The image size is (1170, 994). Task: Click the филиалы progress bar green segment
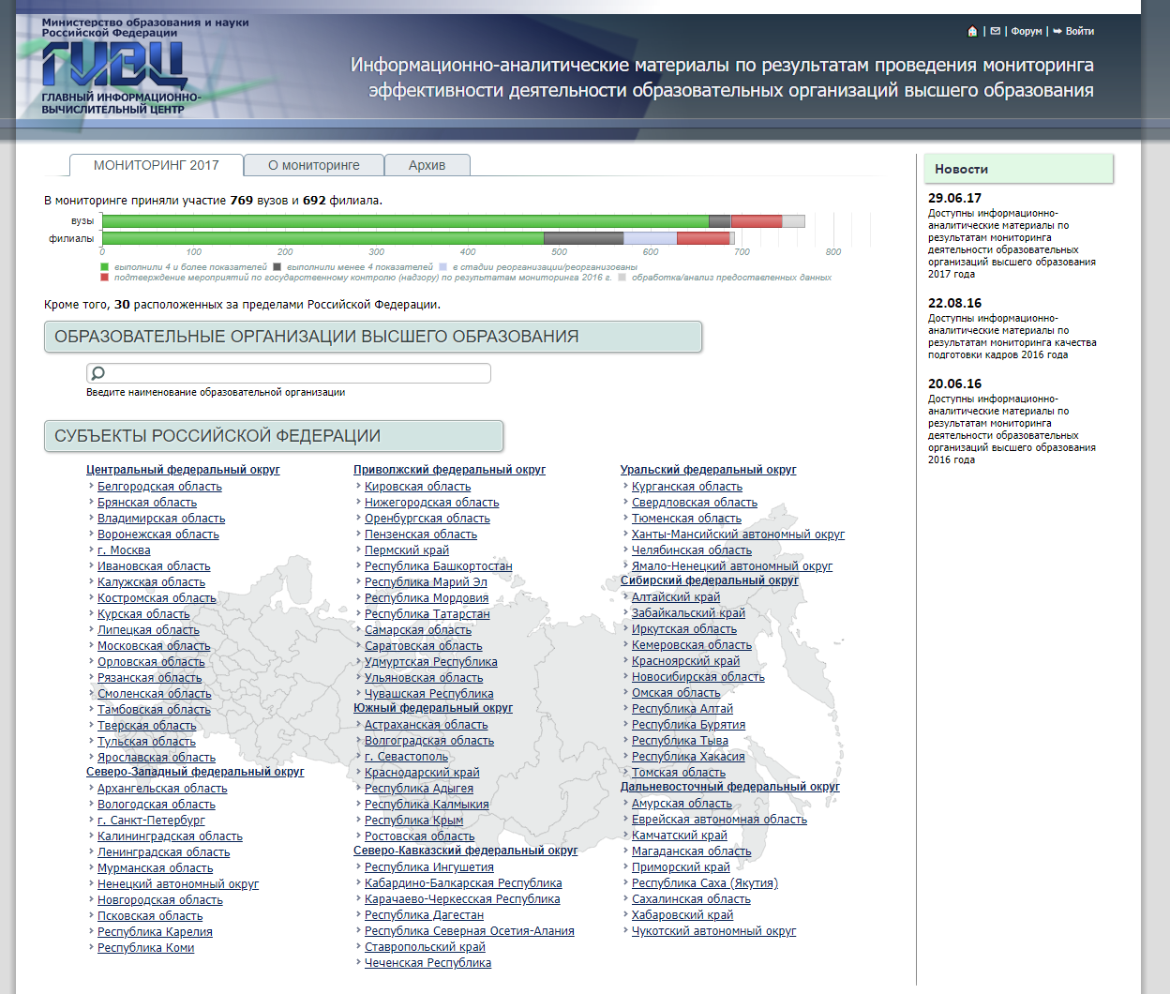pos(322,238)
